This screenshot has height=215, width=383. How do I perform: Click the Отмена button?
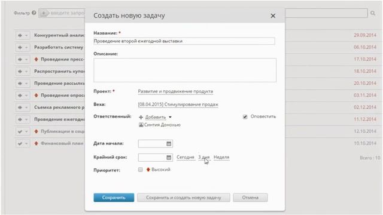[x=250, y=198]
